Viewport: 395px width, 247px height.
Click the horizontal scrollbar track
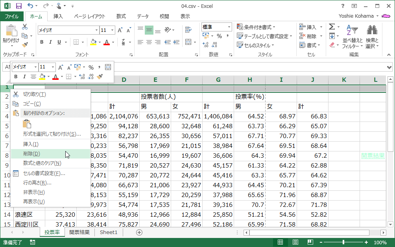coord(309,232)
